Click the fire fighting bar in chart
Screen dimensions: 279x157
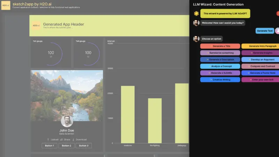tap(155, 121)
